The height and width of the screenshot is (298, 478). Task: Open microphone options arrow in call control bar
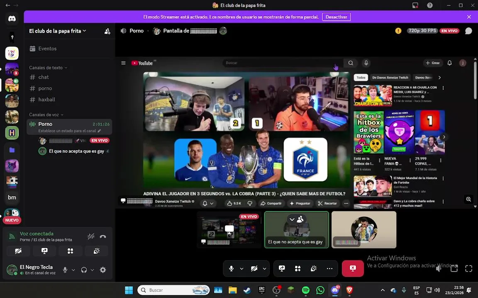coord(241,269)
